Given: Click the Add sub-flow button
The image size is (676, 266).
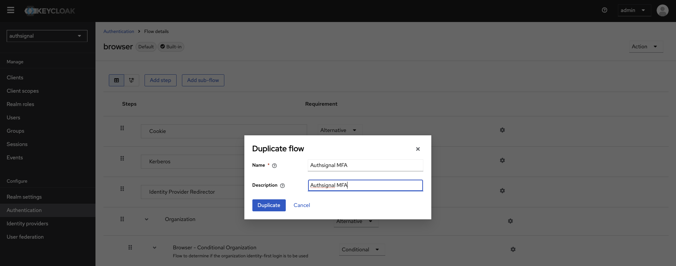Looking at the screenshot, I should click(x=203, y=80).
